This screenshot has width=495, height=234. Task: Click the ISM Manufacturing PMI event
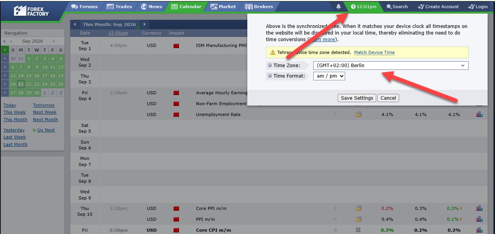point(221,46)
